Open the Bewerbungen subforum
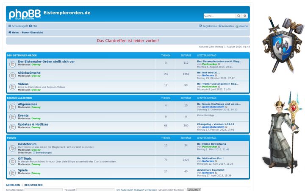 click(x=42, y=153)
